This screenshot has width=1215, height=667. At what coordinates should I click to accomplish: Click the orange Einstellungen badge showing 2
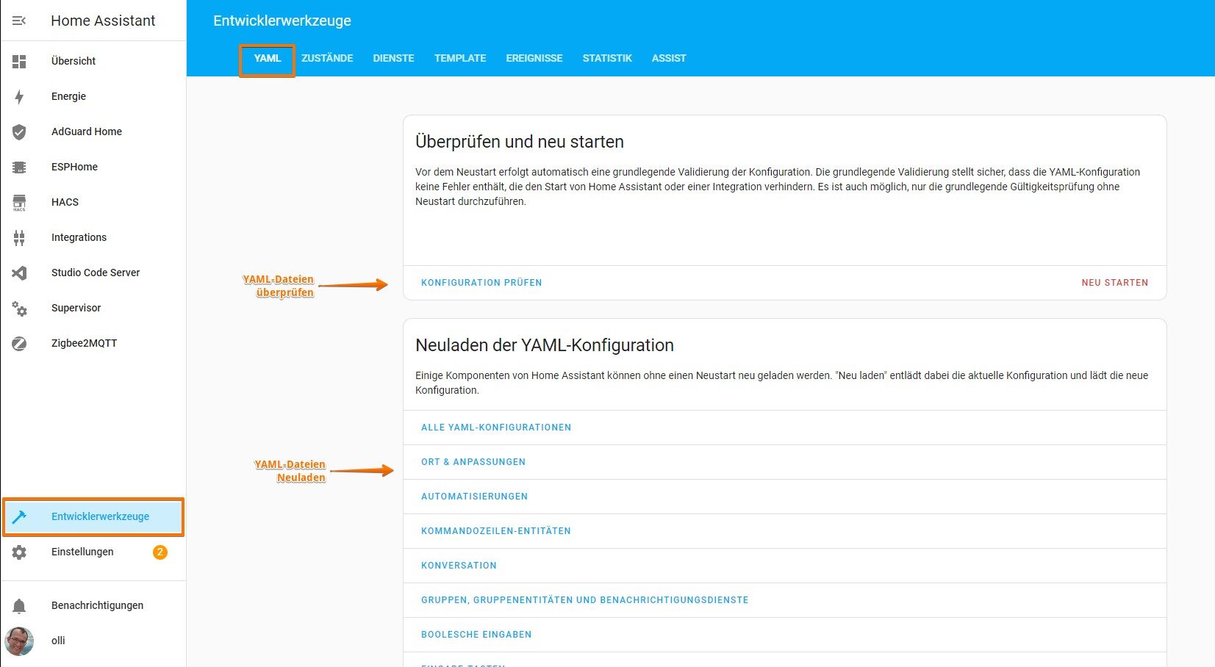coord(160,552)
